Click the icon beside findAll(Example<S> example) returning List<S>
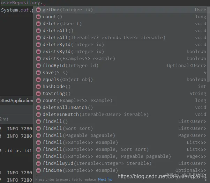 click(38, 142)
